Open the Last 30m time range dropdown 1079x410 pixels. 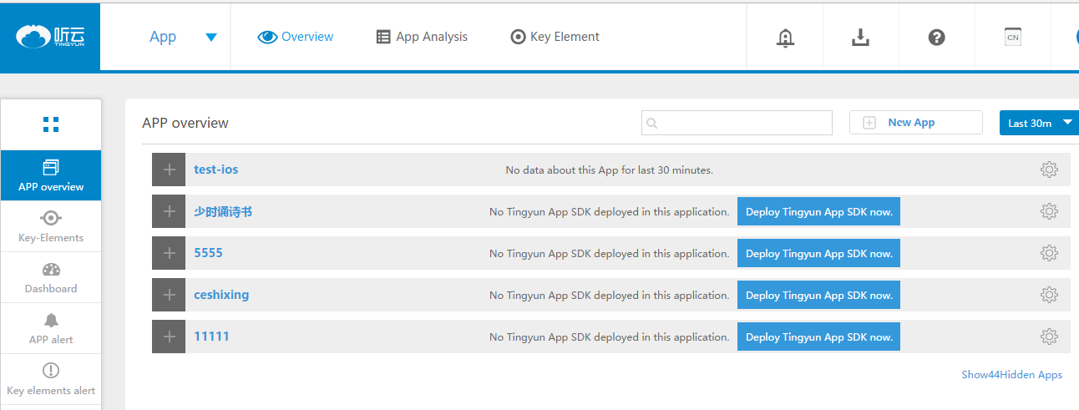pos(1040,123)
